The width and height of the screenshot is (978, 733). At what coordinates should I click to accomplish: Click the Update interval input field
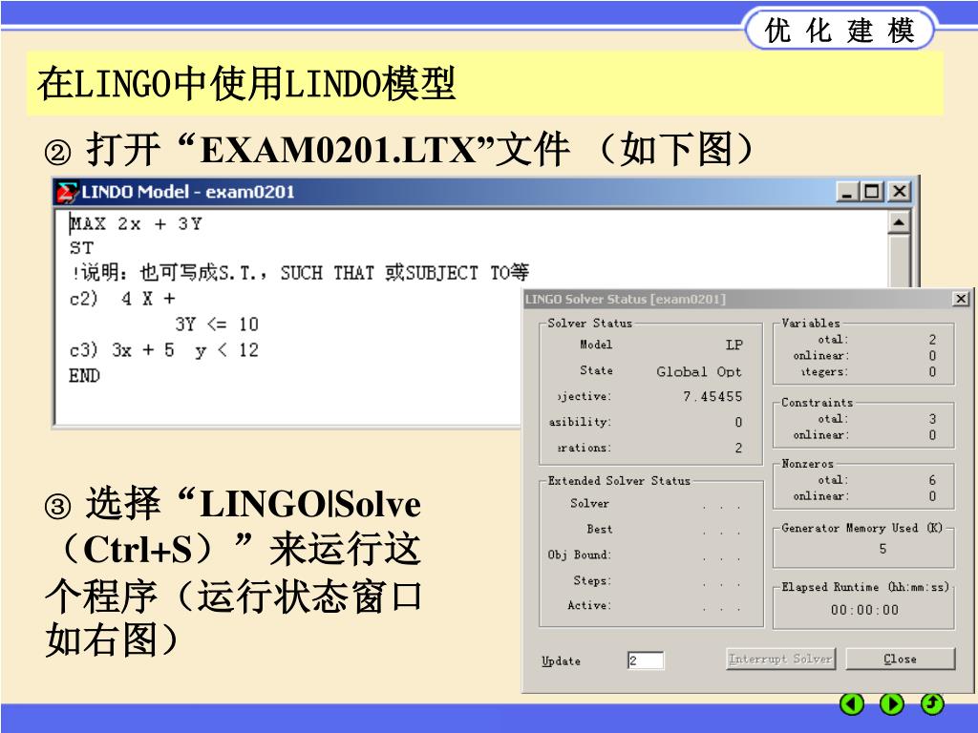coord(646,660)
